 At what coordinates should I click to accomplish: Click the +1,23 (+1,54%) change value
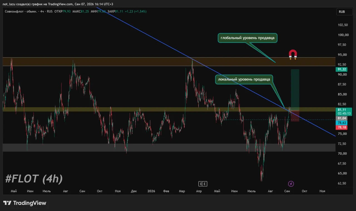136,11
